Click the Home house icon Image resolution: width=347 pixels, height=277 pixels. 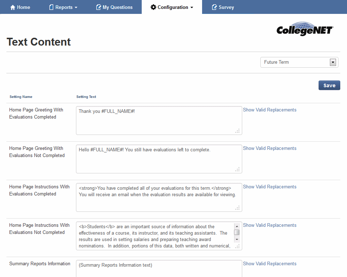13,7
